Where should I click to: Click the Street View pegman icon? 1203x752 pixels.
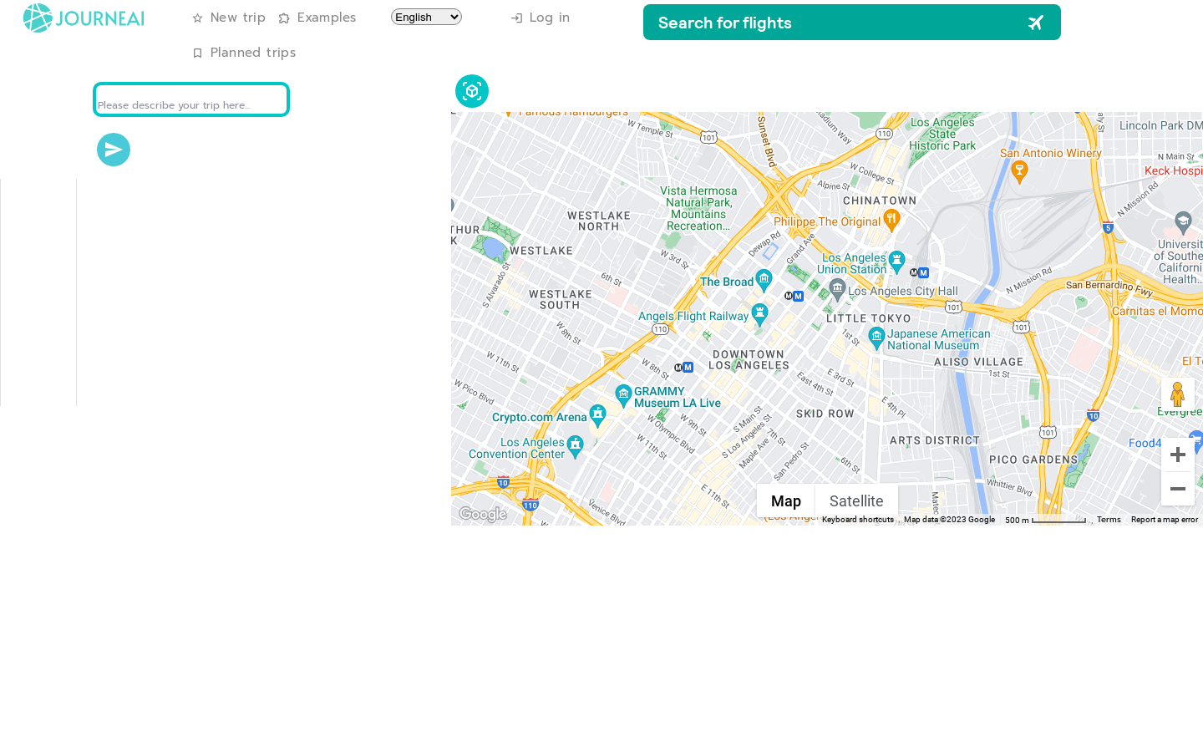[1178, 394]
